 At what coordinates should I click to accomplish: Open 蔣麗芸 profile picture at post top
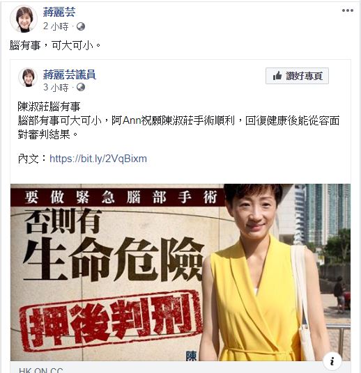[x=24, y=19]
